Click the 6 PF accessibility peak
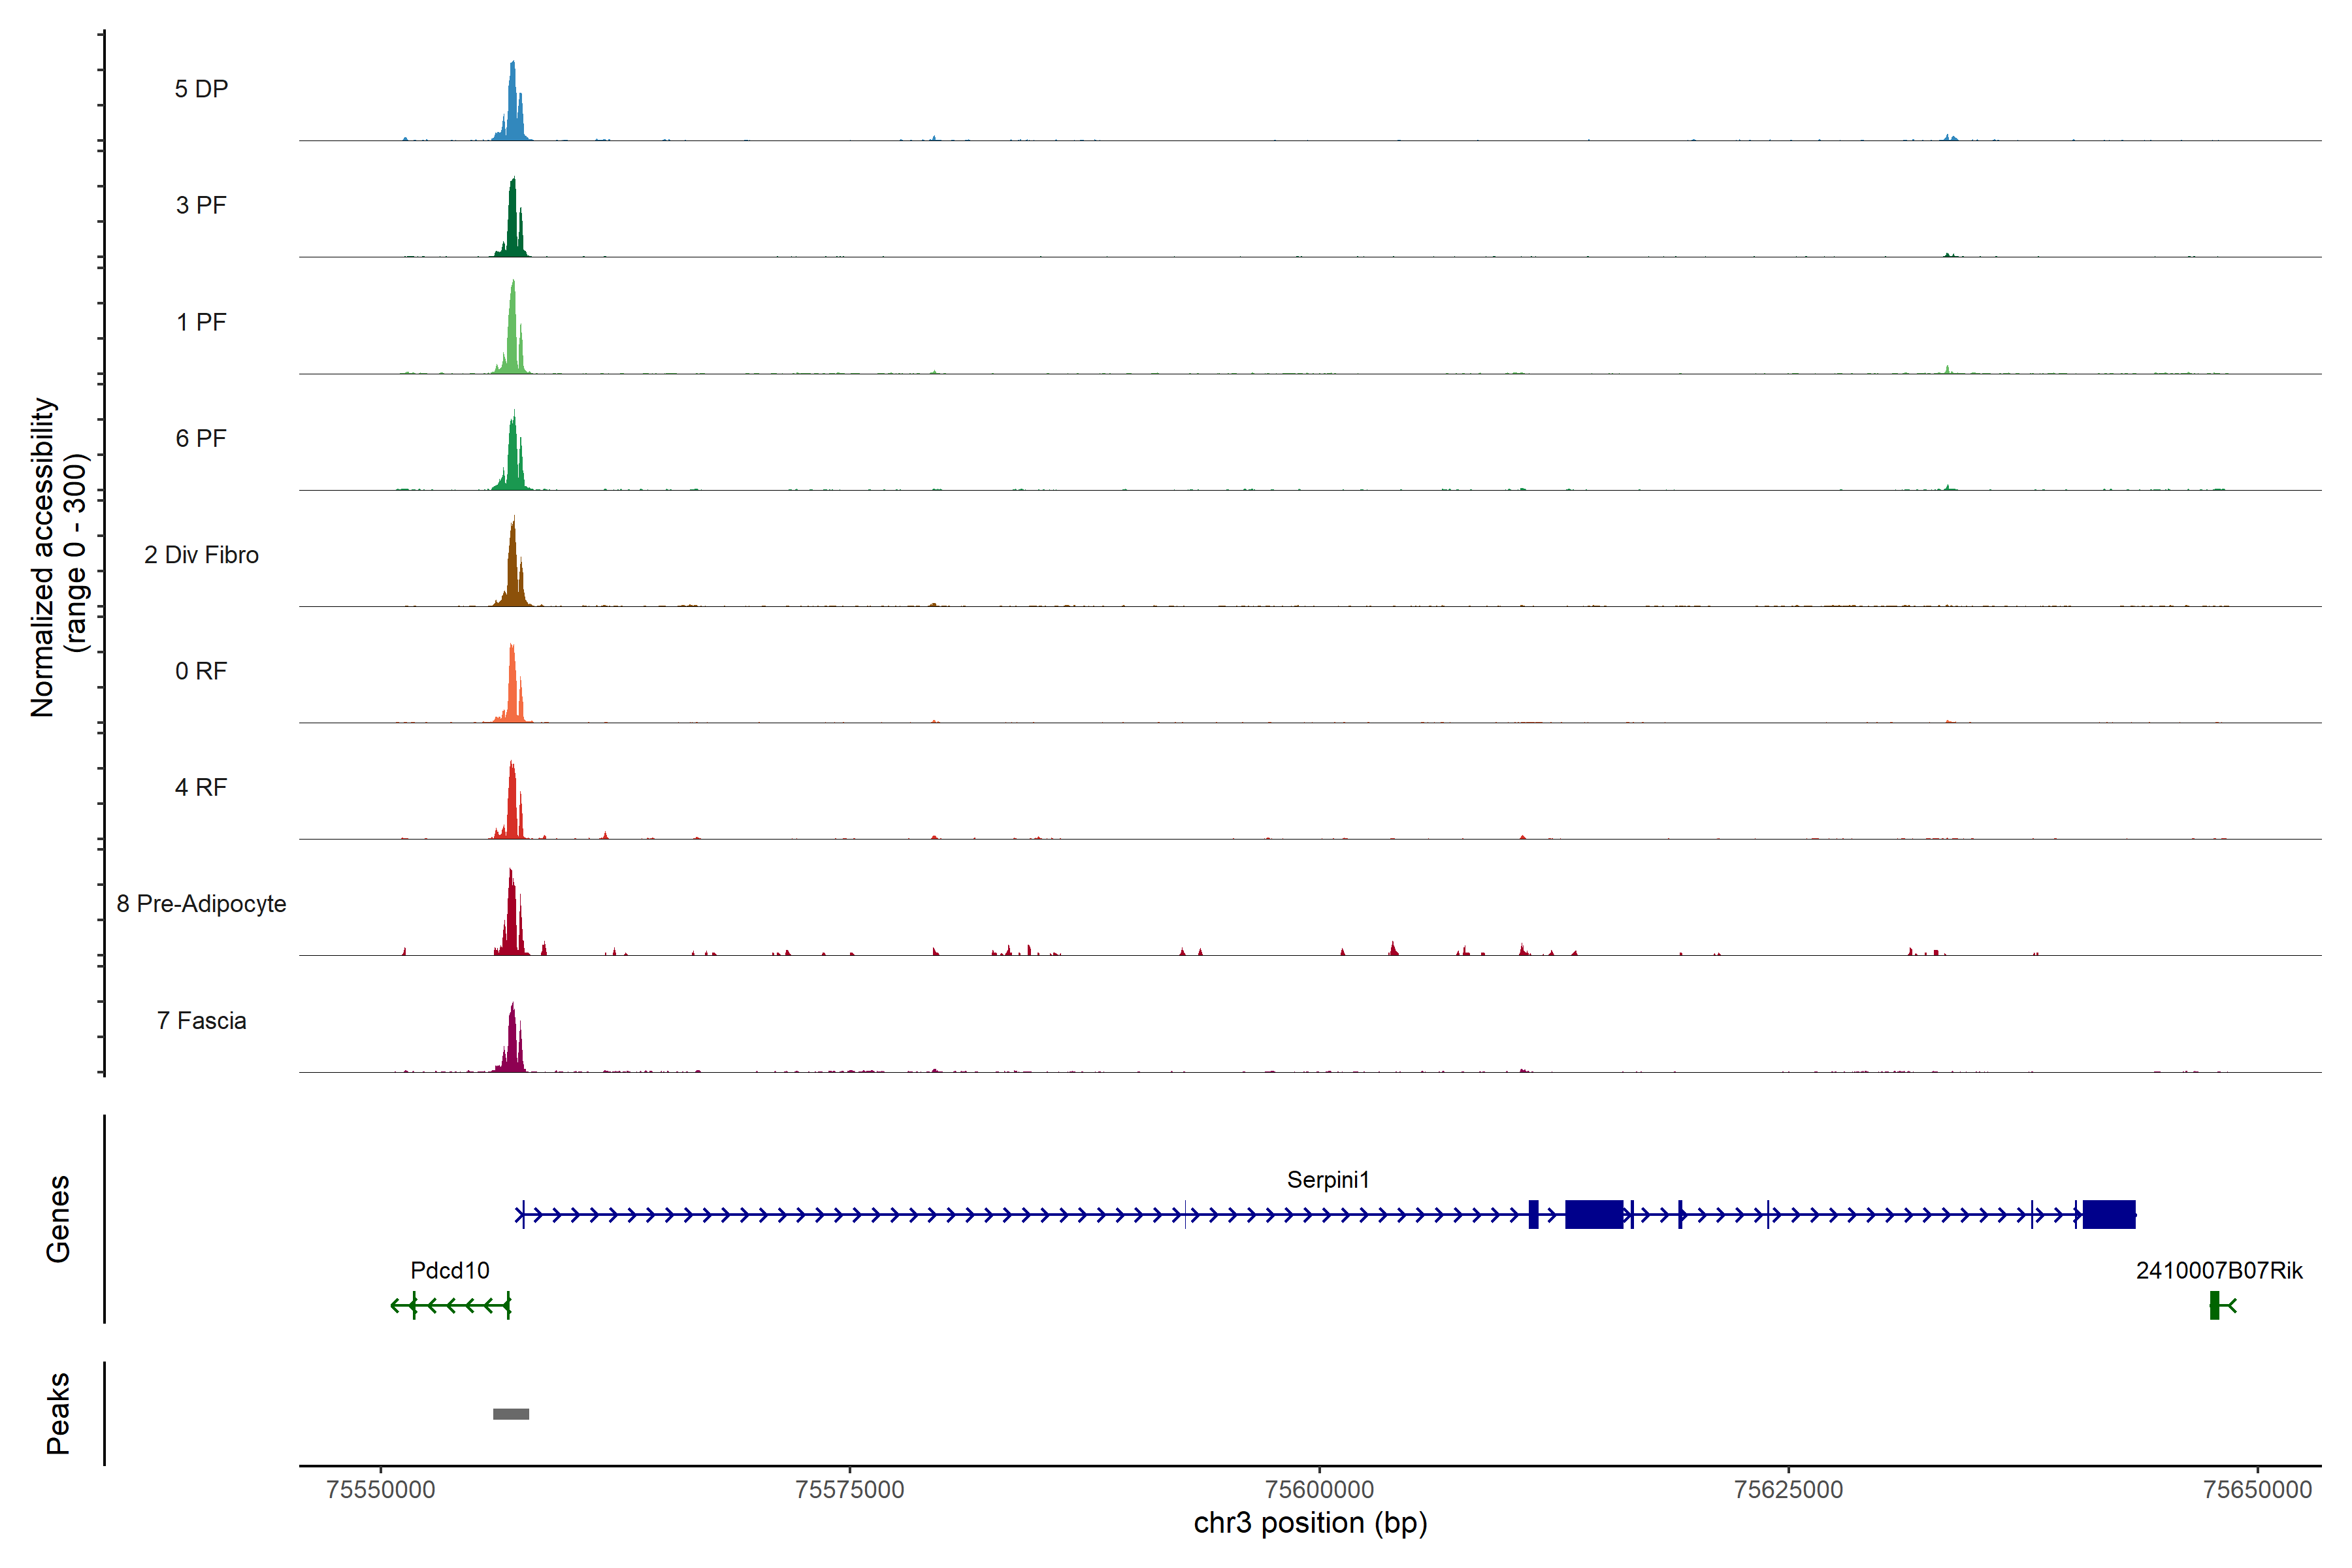 click(513, 460)
